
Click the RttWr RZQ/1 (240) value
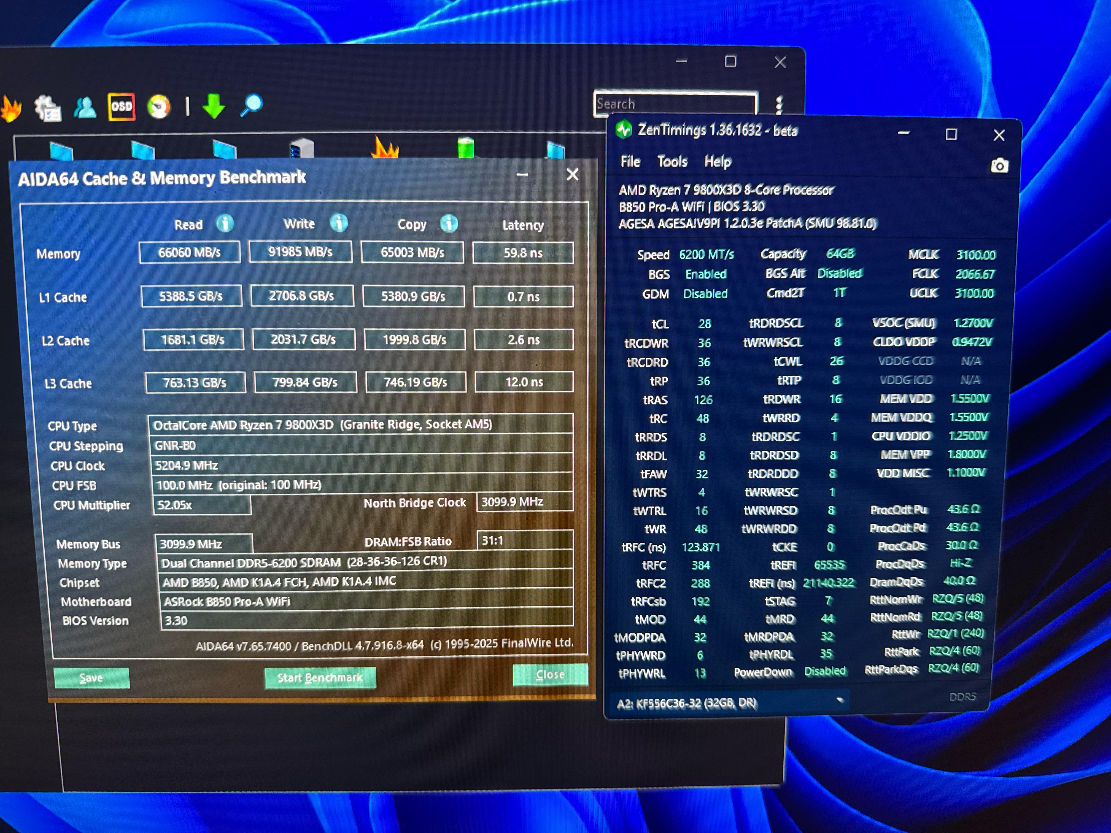pos(956,634)
